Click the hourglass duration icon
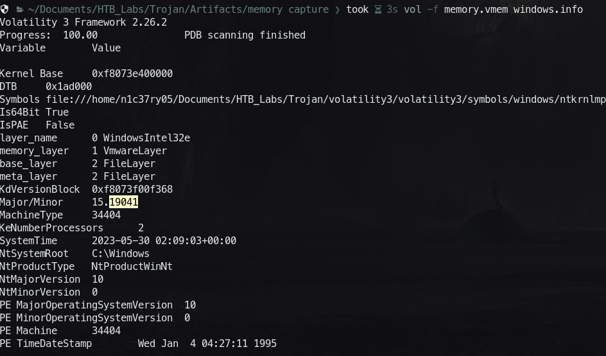The image size is (606, 356). [378, 10]
